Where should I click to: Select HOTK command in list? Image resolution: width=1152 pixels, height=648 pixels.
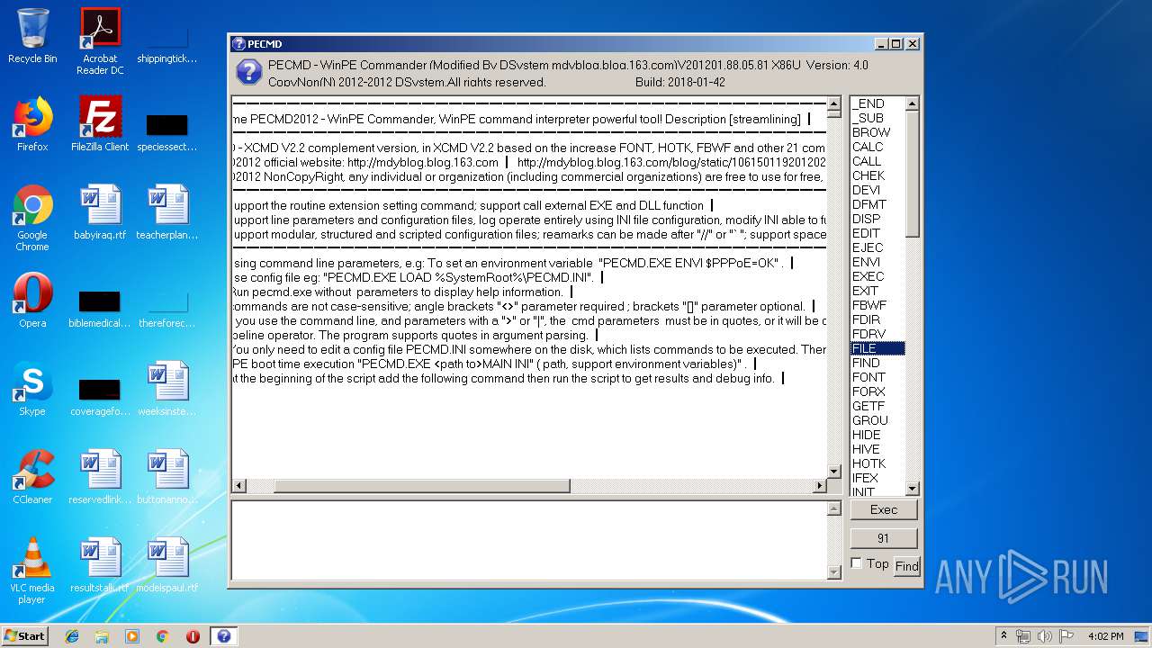pyautogui.click(x=877, y=463)
